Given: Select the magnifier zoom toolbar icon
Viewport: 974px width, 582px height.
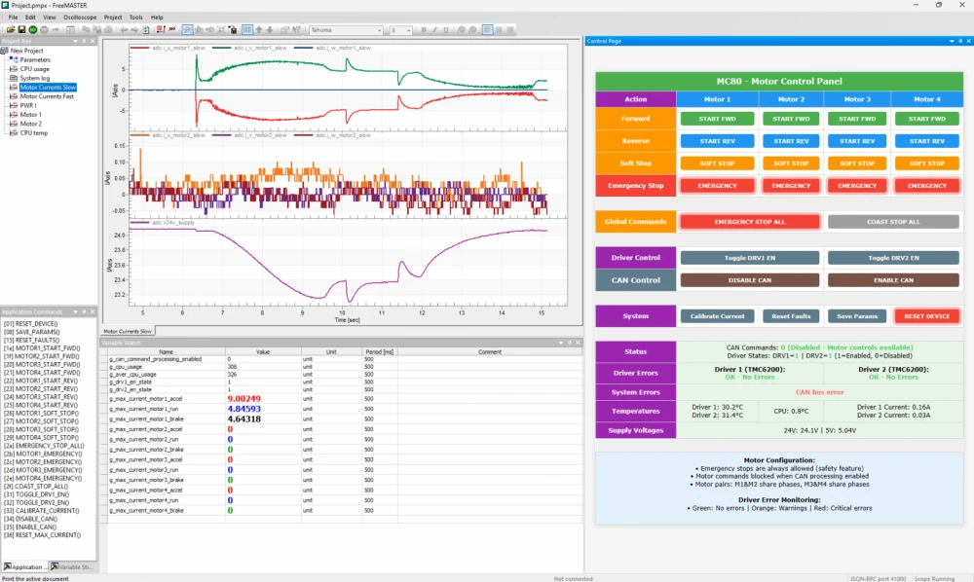Looking at the screenshot, I should (186, 29).
